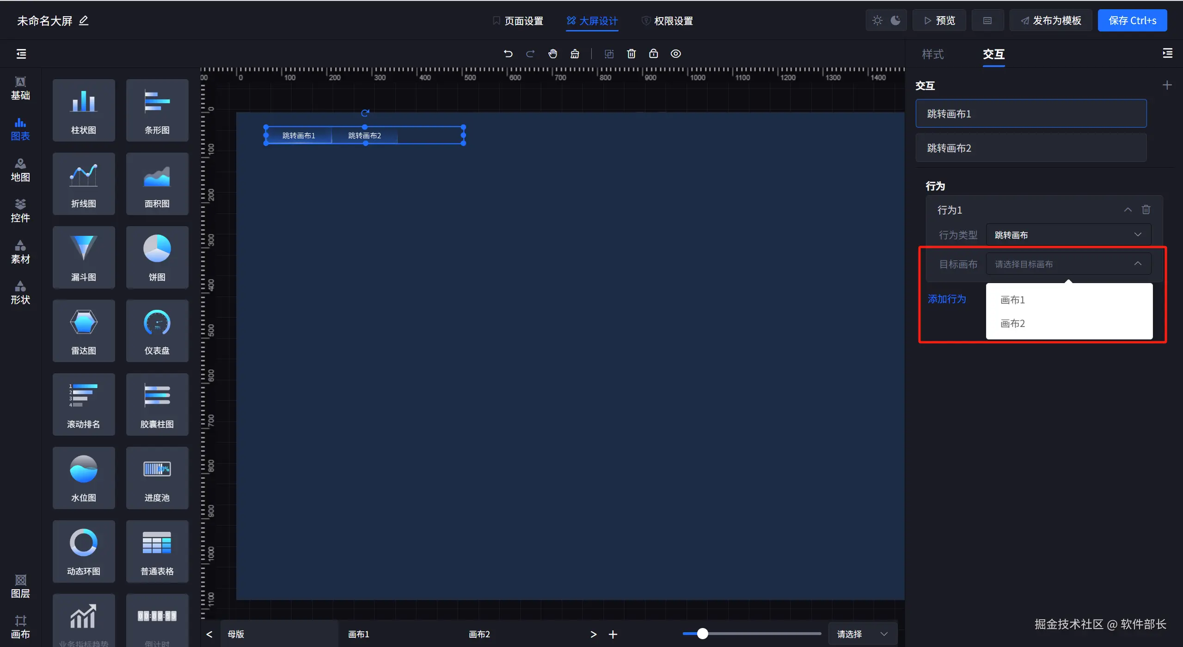Choose 画布2 from the target dropdown list
1183x647 pixels.
(x=1012, y=323)
